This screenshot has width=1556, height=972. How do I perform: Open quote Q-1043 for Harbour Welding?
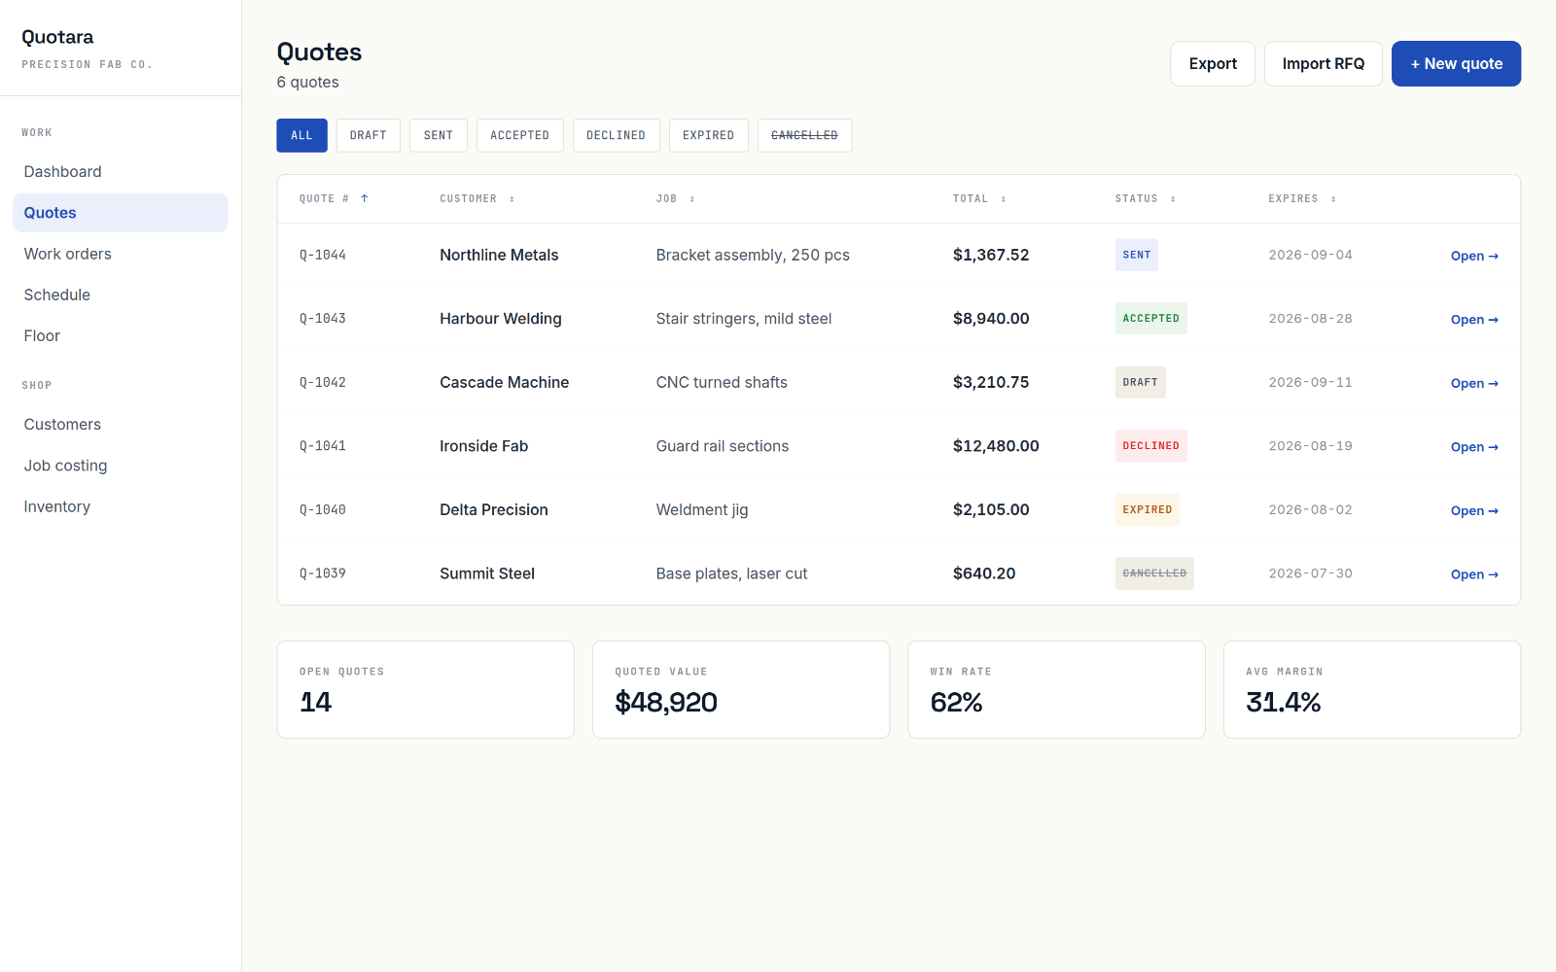point(1474,319)
